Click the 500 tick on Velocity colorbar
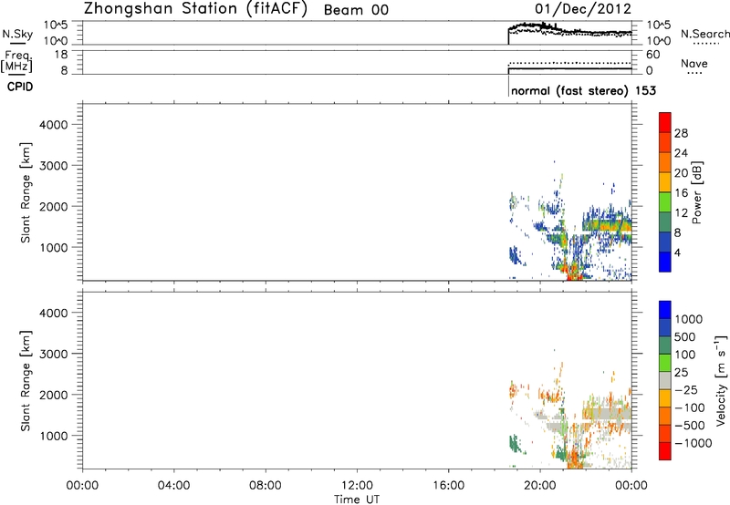 (x=685, y=337)
